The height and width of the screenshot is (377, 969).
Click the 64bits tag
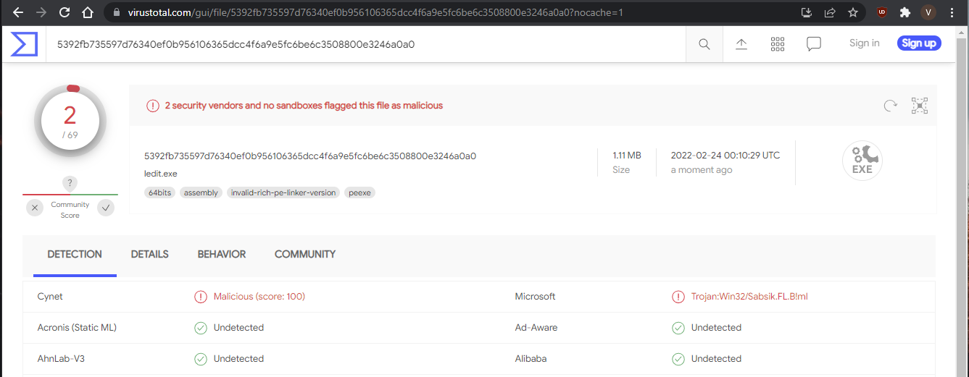(x=159, y=192)
